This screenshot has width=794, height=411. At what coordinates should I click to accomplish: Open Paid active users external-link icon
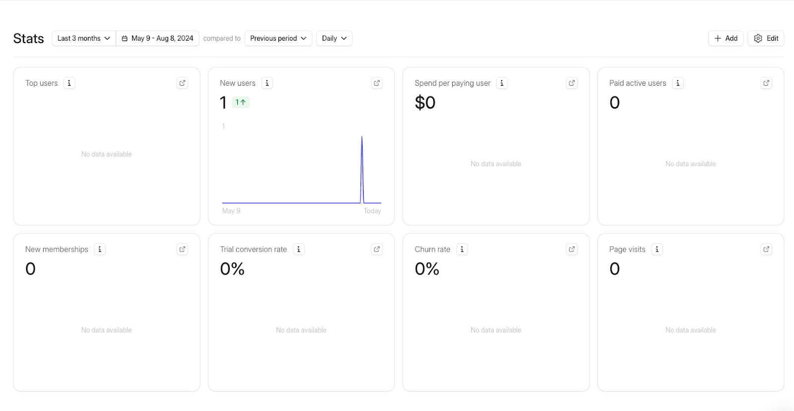tap(766, 83)
